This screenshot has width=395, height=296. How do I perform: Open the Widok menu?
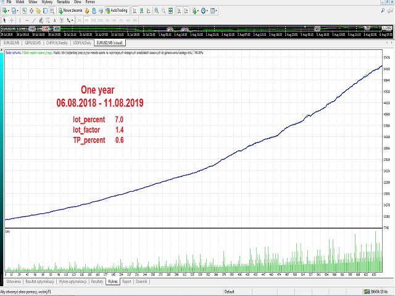(20, 2)
